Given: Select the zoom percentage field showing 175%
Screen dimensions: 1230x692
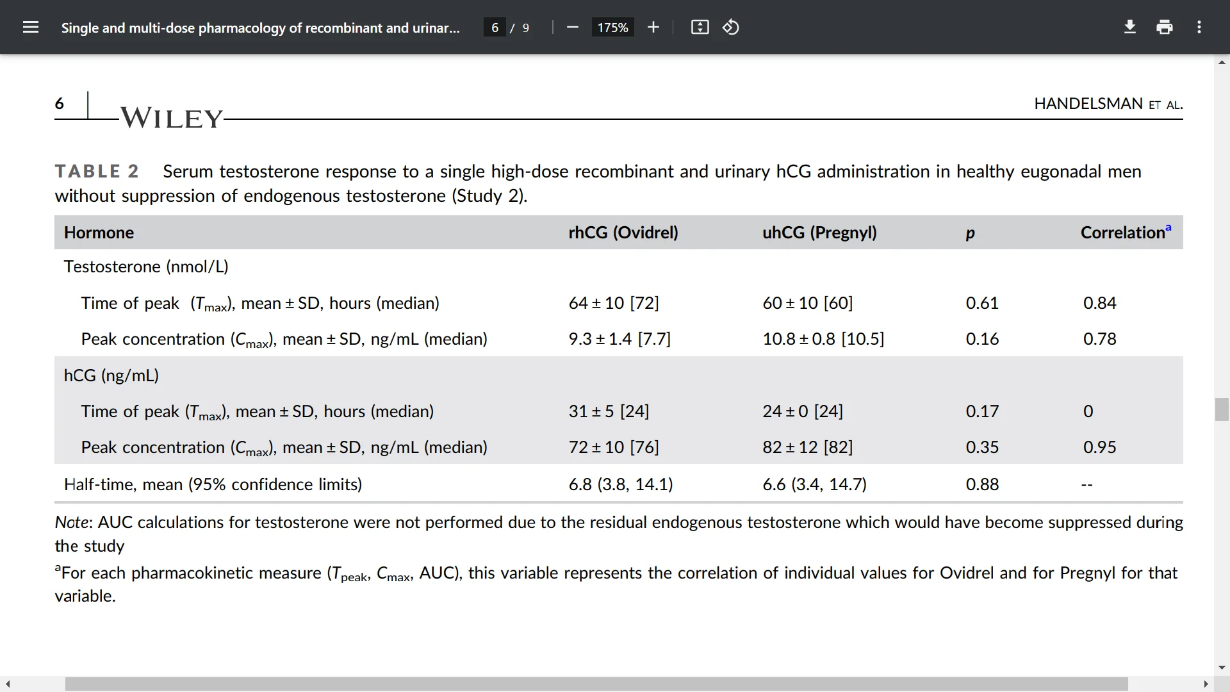Looking at the screenshot, I should pyautogui.click(x=612, y=27).
